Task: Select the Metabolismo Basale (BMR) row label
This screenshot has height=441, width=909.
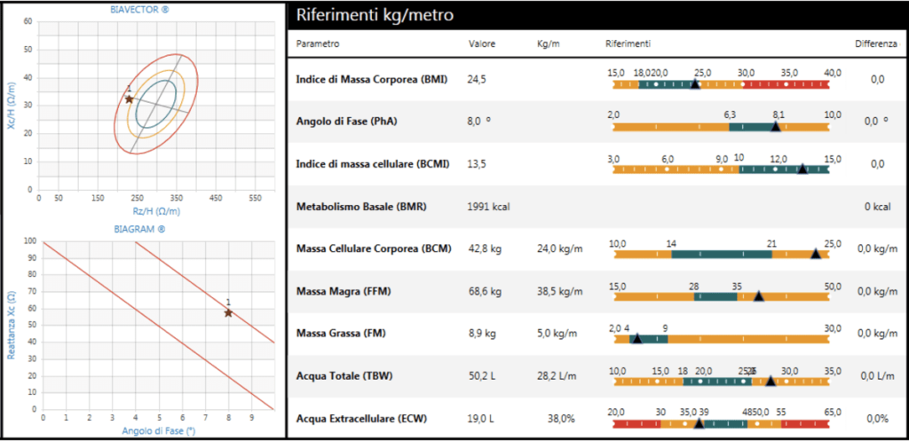Action: 361,207
